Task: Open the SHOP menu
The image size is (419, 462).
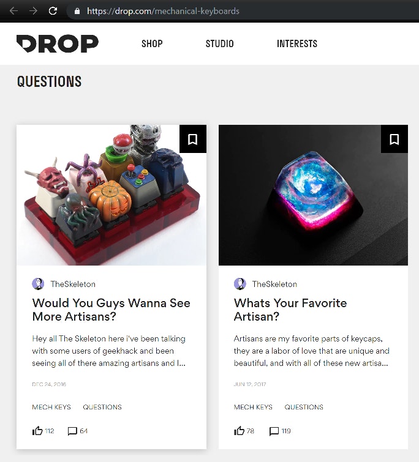Action: pyautogui.click(x=152, y=43)
